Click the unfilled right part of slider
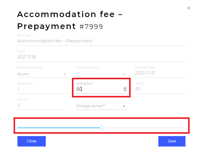The height and width of the screenshot is (157, 204). pyautogui.click(x=144, y=128)
